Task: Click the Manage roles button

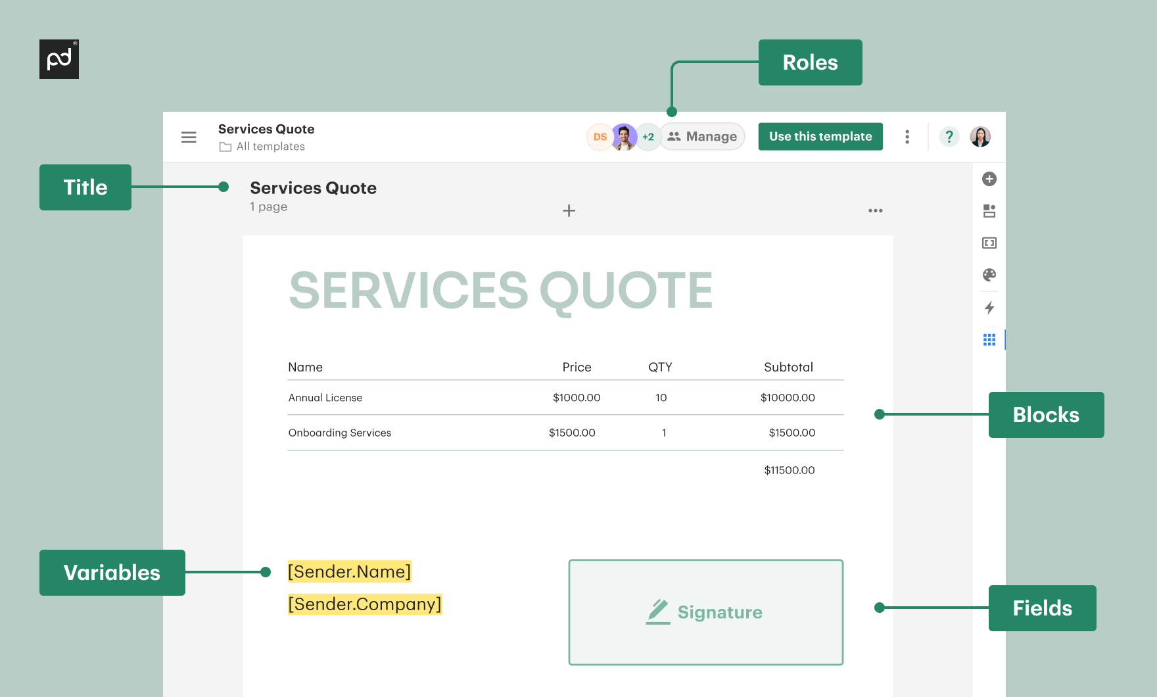Action: tap(702, 136)
